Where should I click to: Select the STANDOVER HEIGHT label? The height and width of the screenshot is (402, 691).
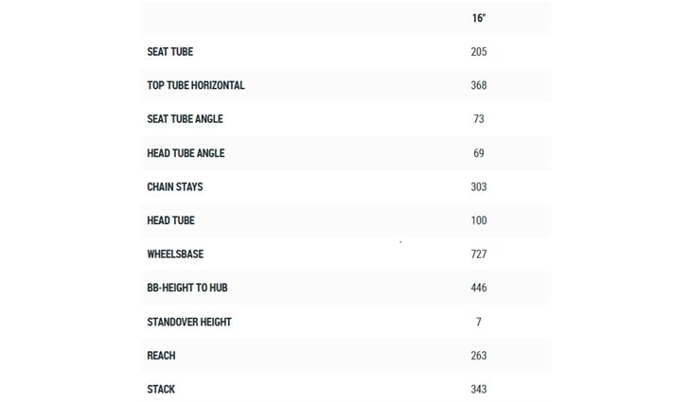(189, 322)
